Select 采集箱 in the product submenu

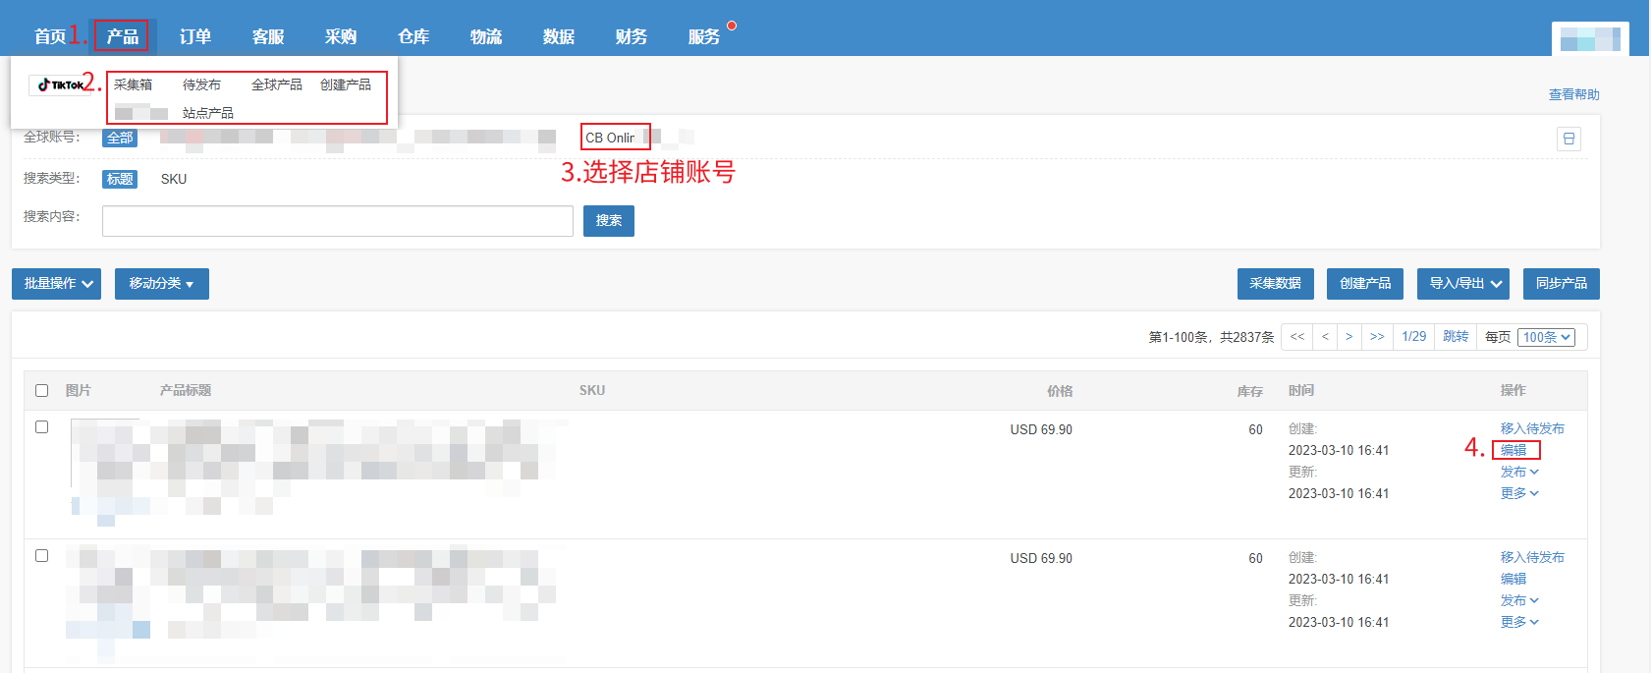(133, 84)
